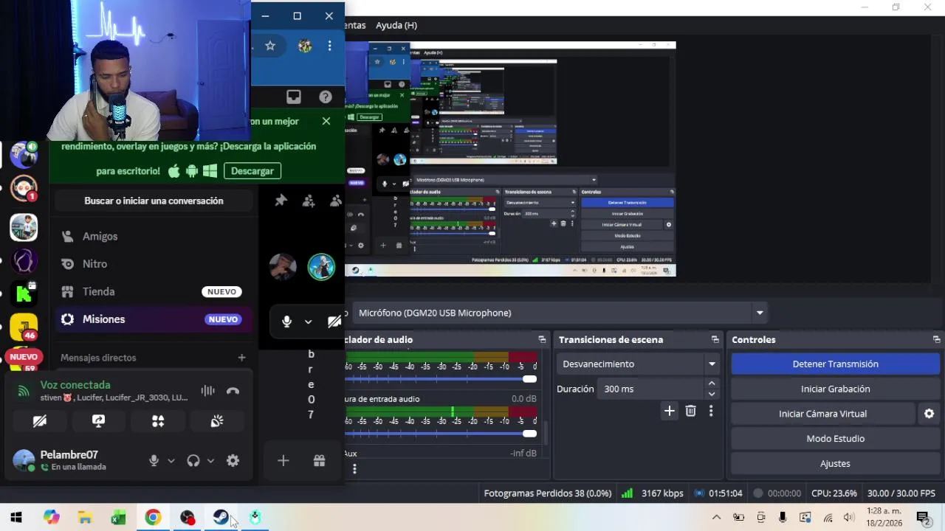Click the Descargar app button
This screenshot has height=531, width=945.
[252, 171]
